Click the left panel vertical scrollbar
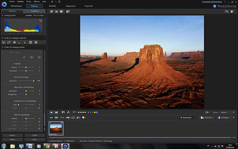The width and height of the screenshot is (238, 149). [44, 88]
